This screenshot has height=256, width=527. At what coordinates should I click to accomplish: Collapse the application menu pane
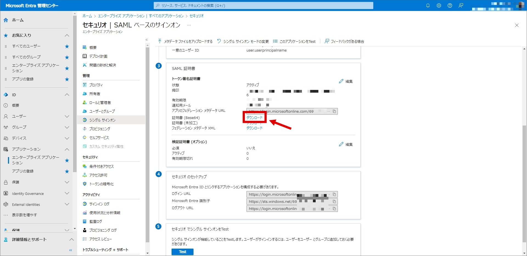point(147,40)
